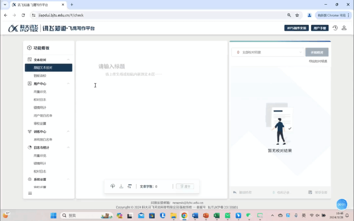The image size is (354, 221).
Task: Click the undo arrow icon beside 撤销修改
Action: pyautogui.click(x=235, y=193)
